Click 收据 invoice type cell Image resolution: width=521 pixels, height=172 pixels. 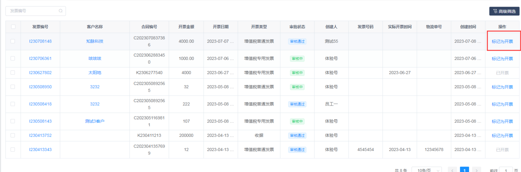click(x=259, y=135)
